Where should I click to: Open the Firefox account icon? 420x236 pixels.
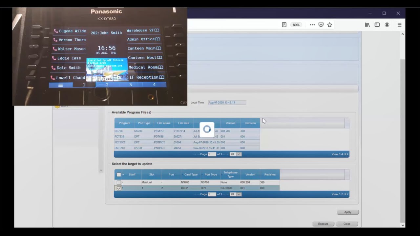[x=387, y=25]
